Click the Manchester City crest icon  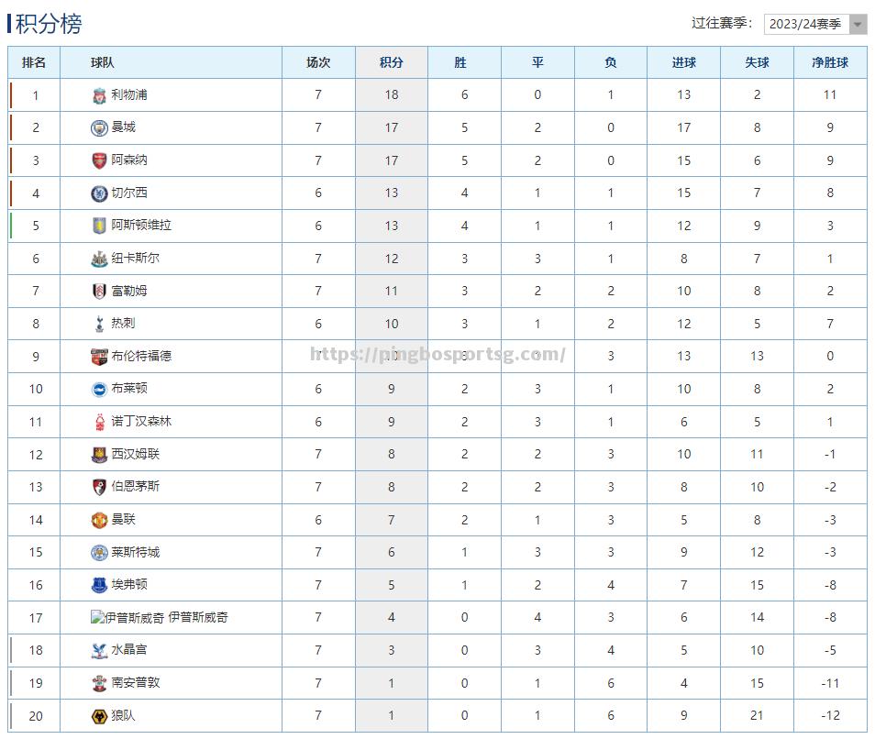(99, 127)
